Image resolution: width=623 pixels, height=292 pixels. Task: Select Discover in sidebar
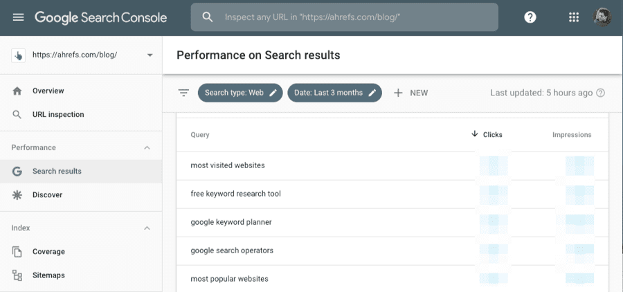tap(47, 194)
